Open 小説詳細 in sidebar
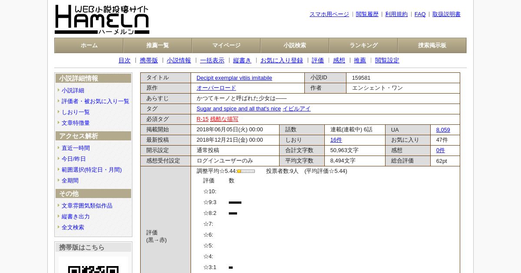521x273 pixels. (73, 91)
